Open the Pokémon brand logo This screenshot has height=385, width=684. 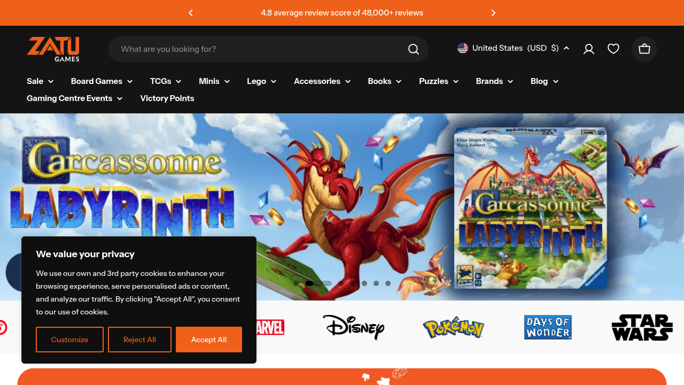pos(453,327)
